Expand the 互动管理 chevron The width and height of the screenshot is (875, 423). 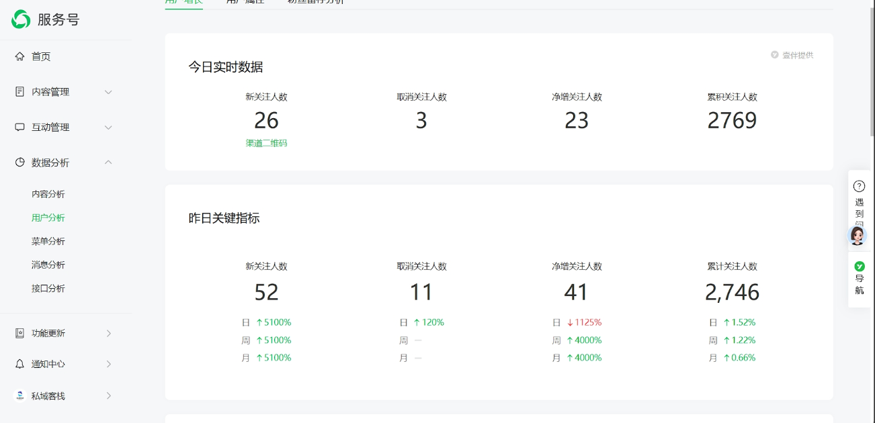pos(108,128)
